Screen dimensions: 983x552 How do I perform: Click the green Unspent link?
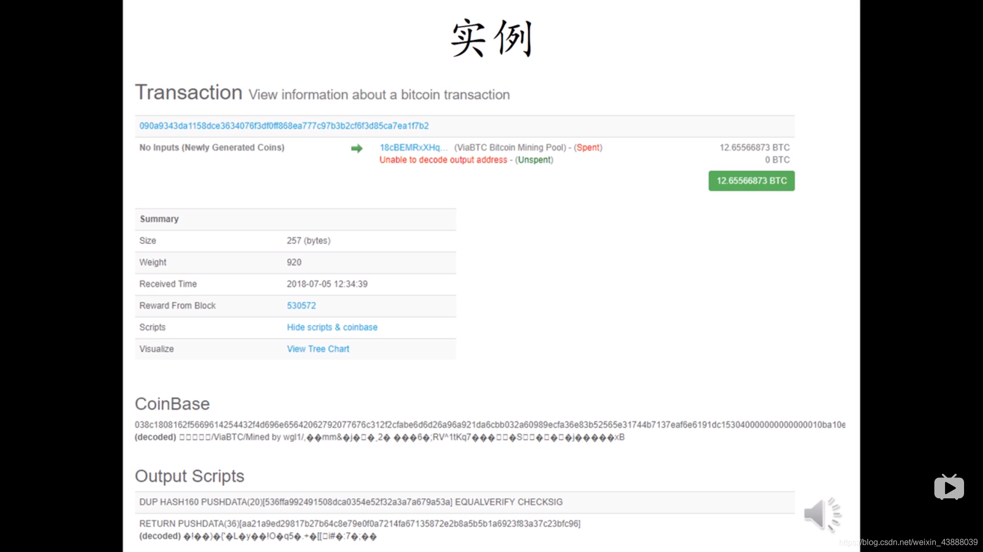tap(534, 159)
